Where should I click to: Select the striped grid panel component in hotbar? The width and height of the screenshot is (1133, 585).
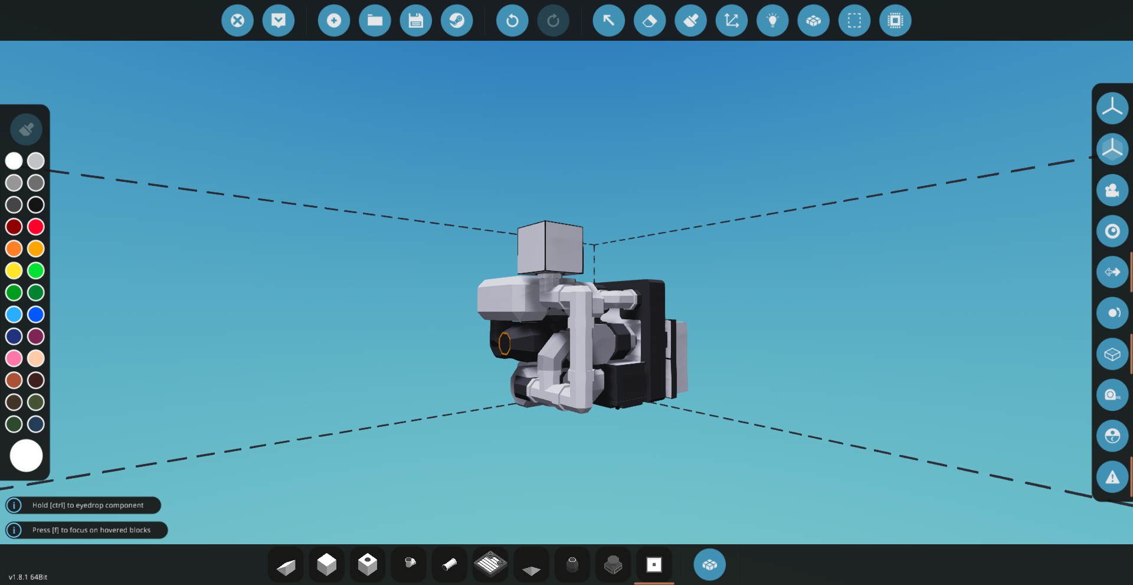(x=490, y=566)
